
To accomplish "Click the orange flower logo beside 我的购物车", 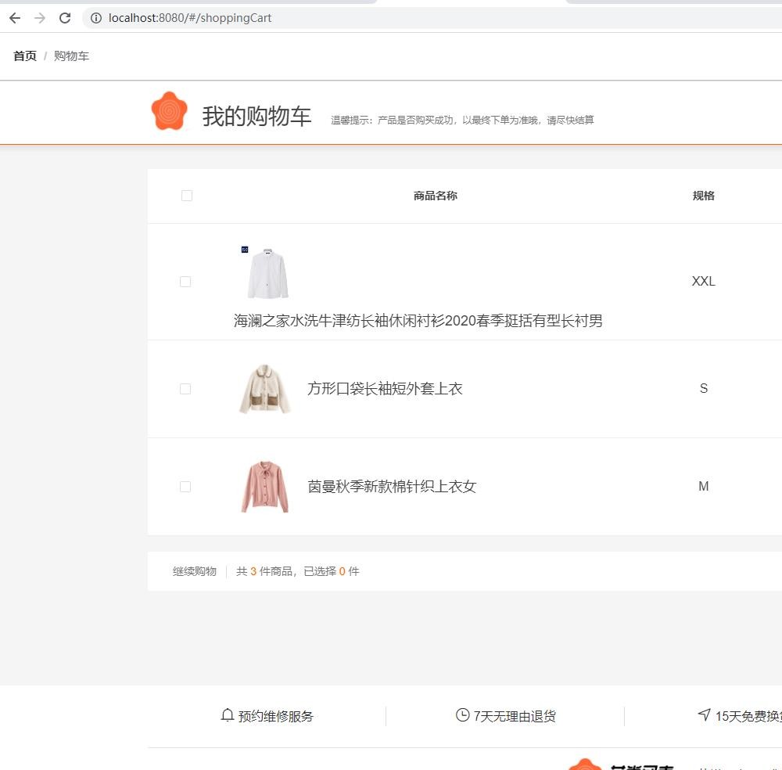I will click(169, 111).
